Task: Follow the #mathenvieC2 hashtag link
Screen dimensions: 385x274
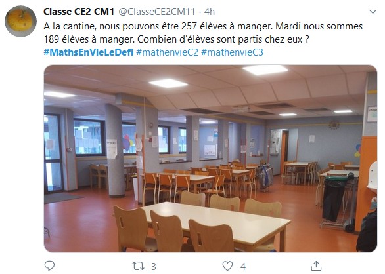Action: coord(167,52)
